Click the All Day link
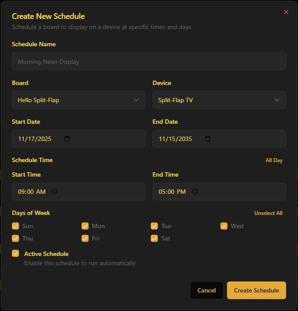 [x=274, y=160]
